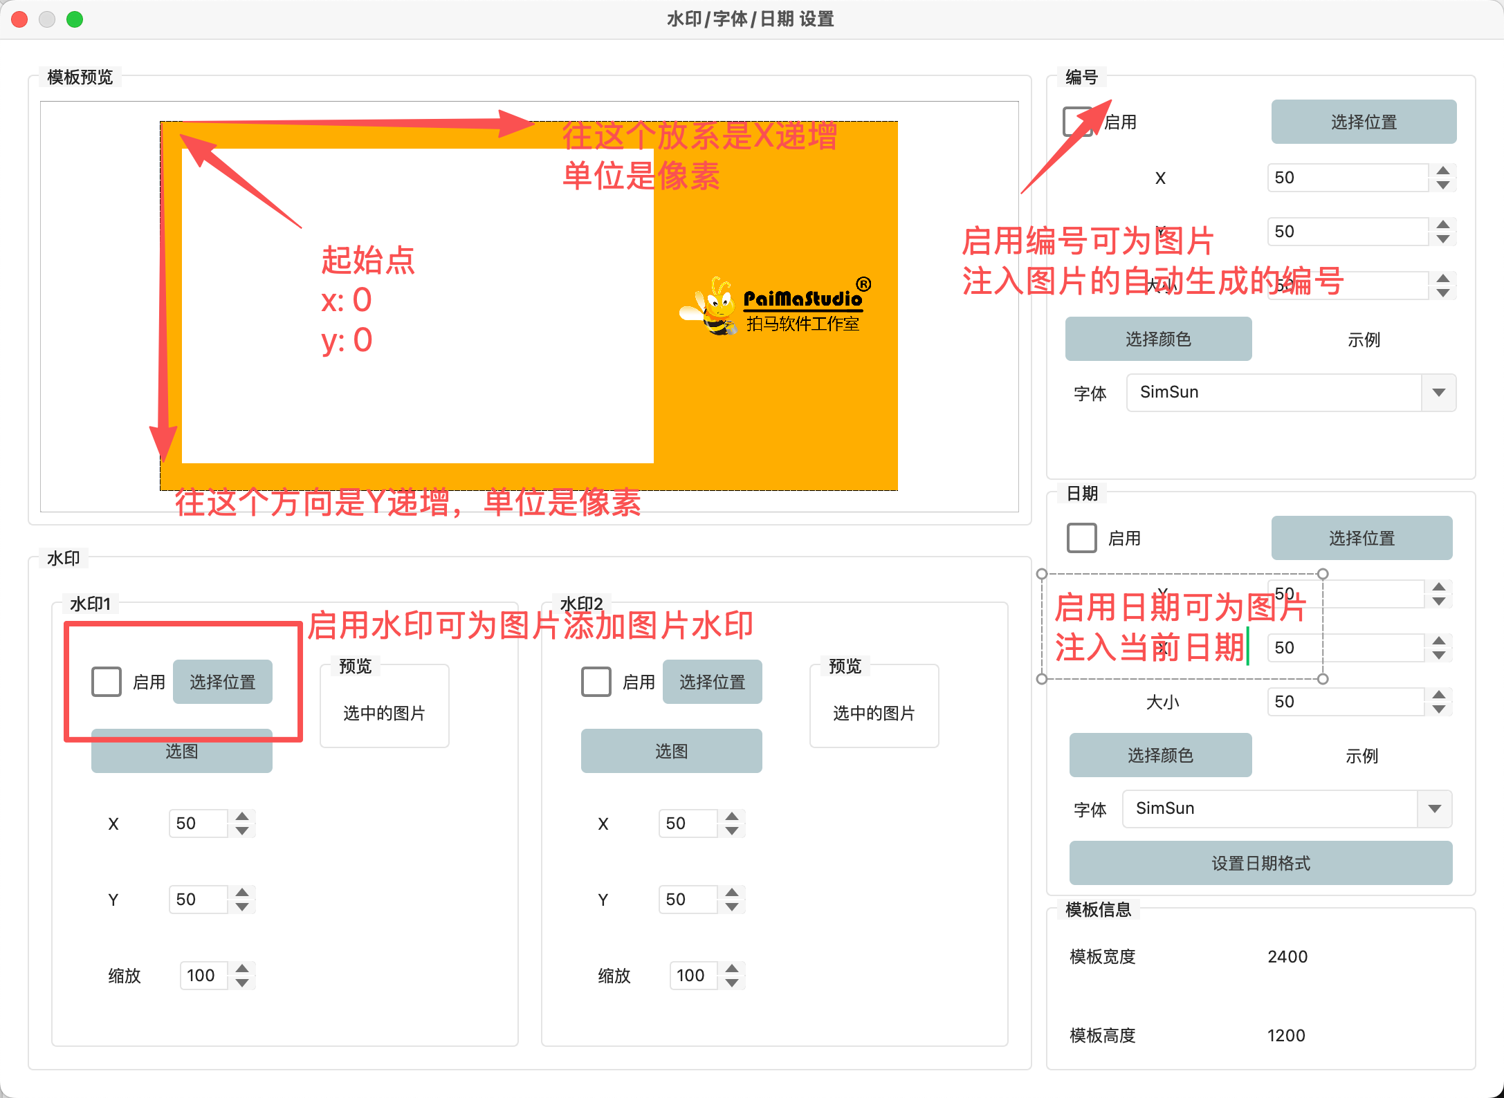Click the down arrow of 日期 大小 spinner
This screenshot has width=1504, height=1098.
1438,709
